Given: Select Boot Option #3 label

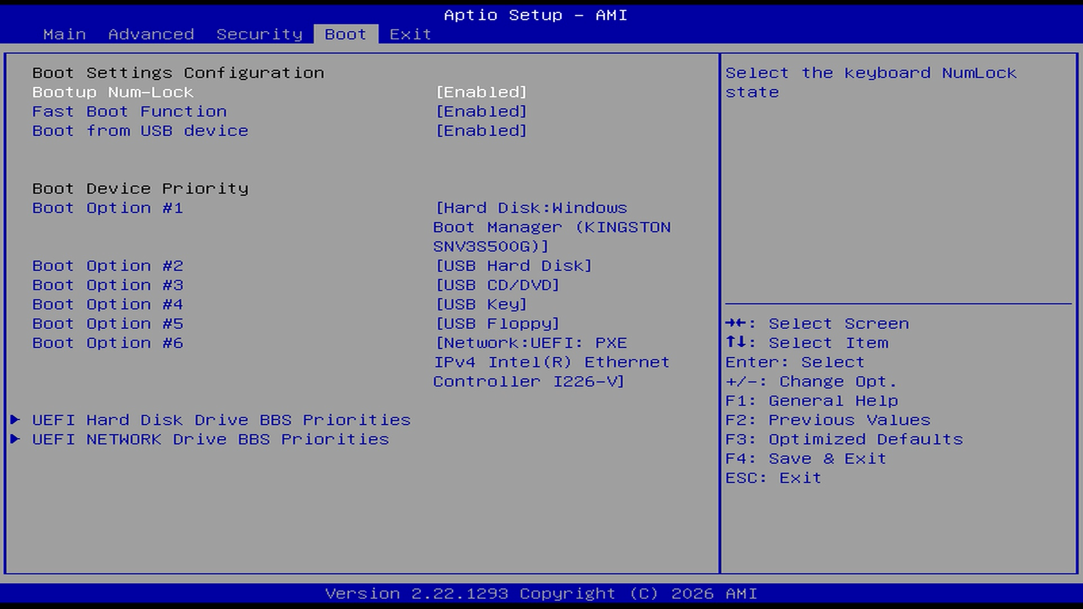Looking at the screenshot, I should coord(108,285).
